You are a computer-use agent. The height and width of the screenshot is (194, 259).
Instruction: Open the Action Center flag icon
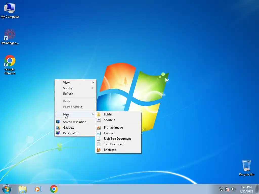(227, 189)
